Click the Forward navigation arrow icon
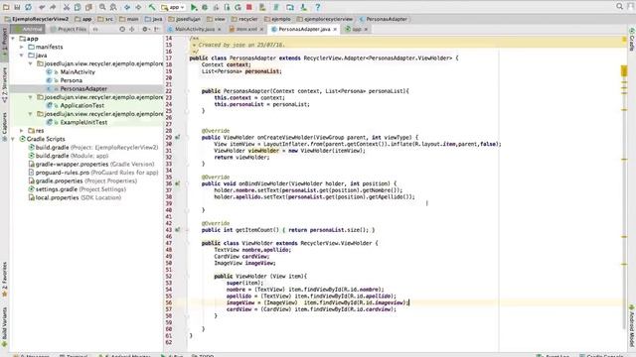 pos(138,7)
